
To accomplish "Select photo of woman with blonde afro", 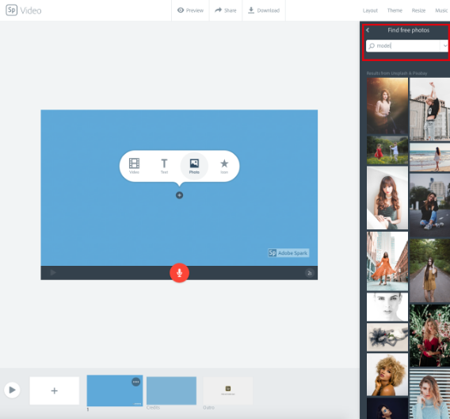I will [387, 375].
